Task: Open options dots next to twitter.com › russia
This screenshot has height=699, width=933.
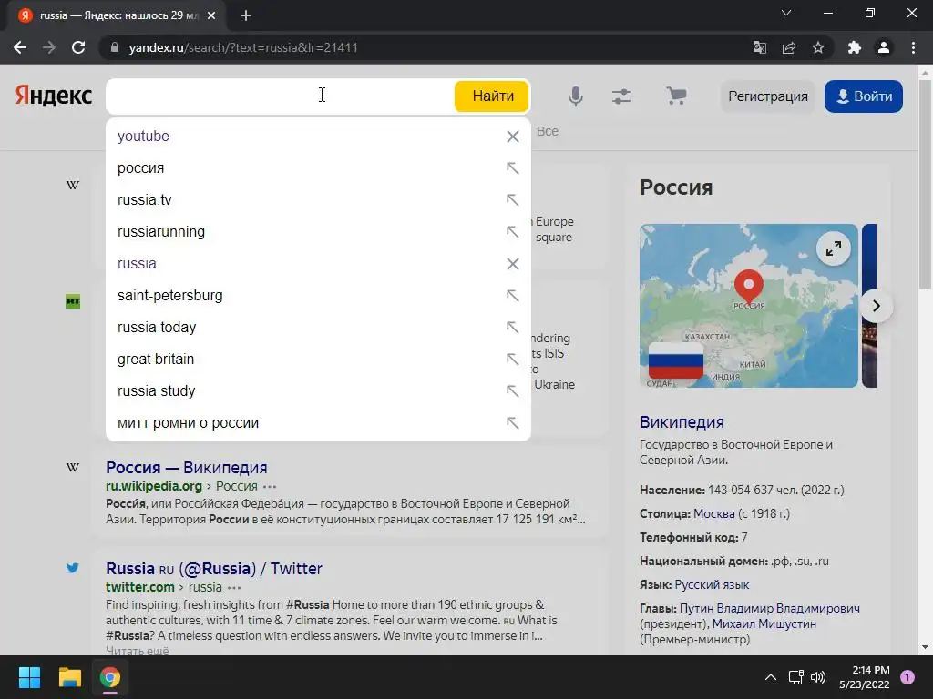Action: tap(234, 587)
